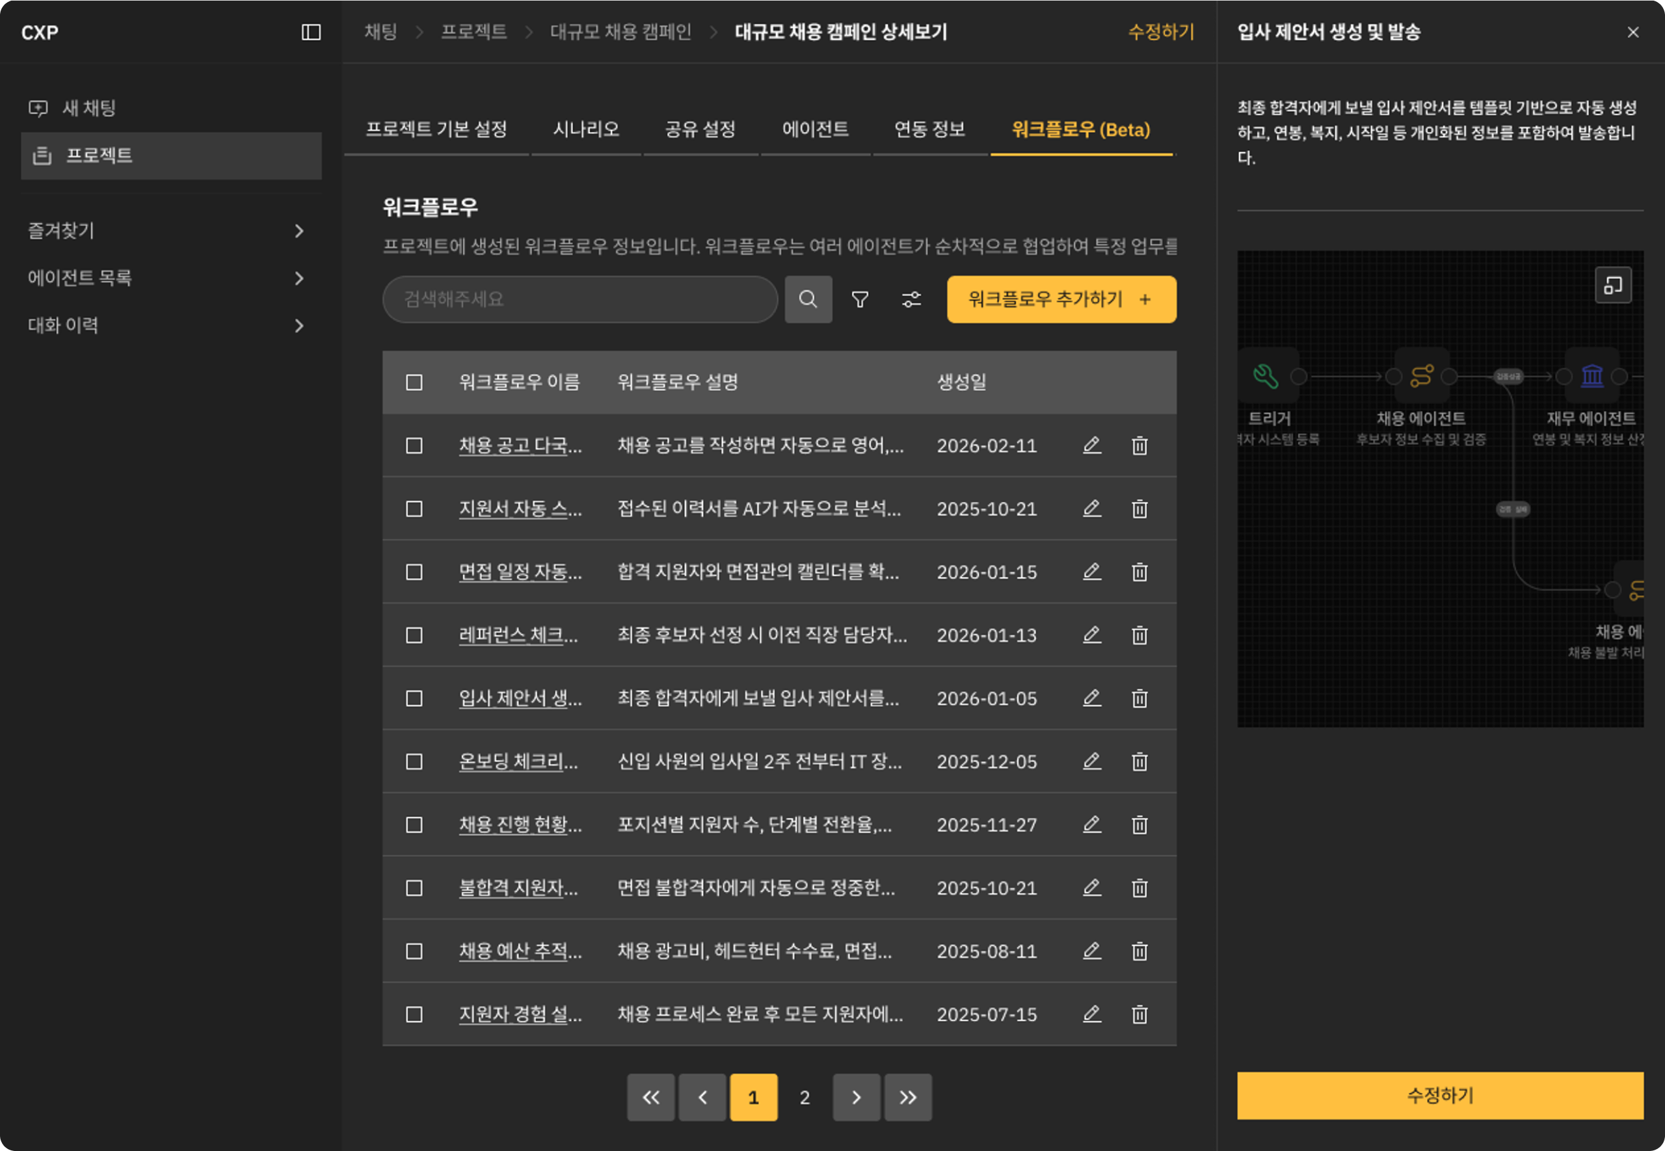Click the 수정하기 link in header
The height and width of the screenshot is (1151, 1665).
tap(1160, 32)
